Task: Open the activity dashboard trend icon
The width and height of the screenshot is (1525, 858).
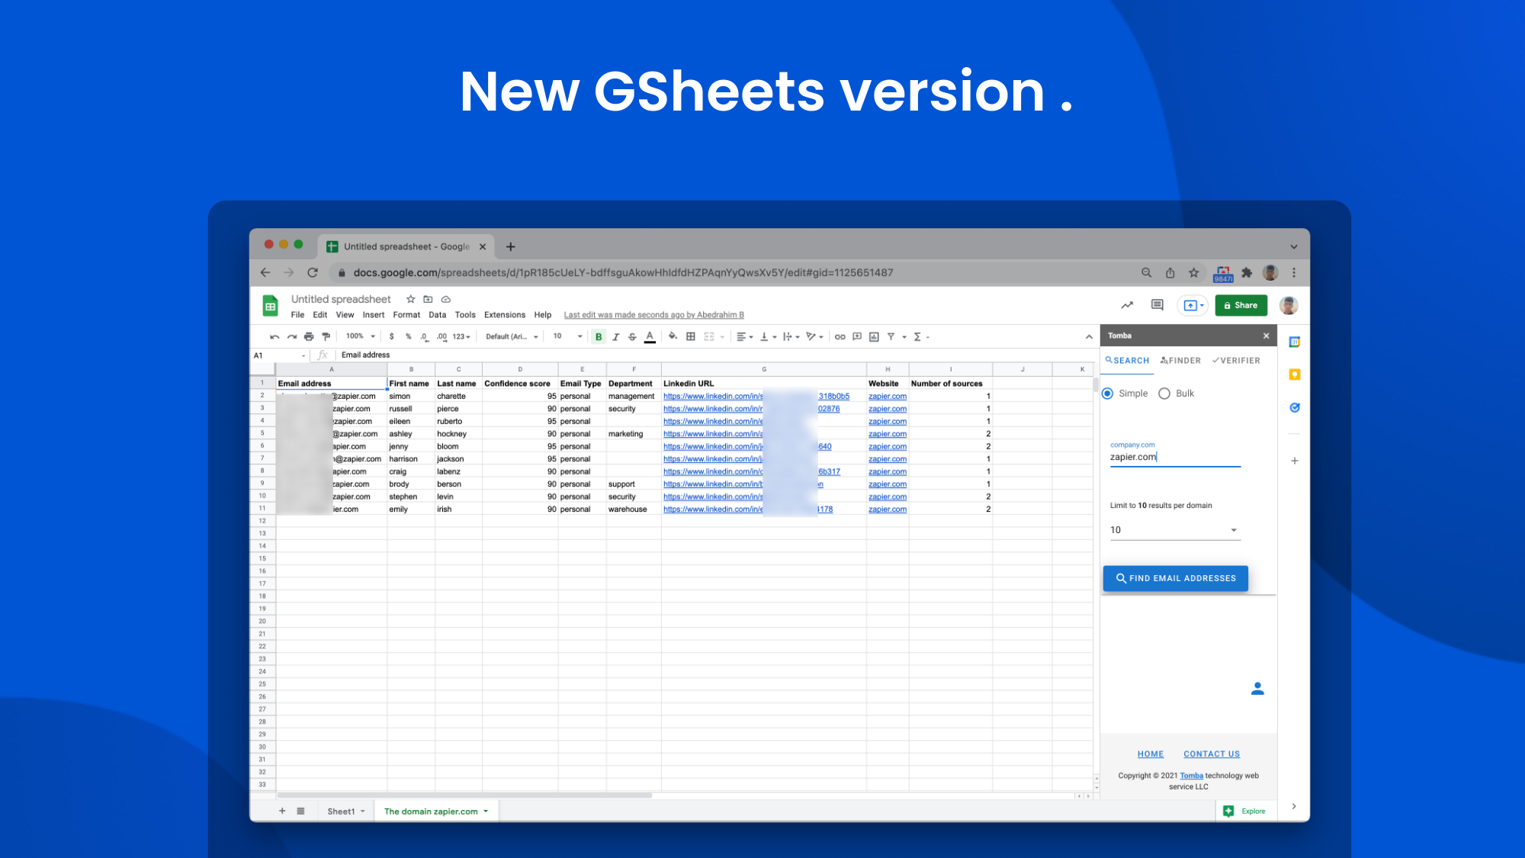Action: point(1127,305)
